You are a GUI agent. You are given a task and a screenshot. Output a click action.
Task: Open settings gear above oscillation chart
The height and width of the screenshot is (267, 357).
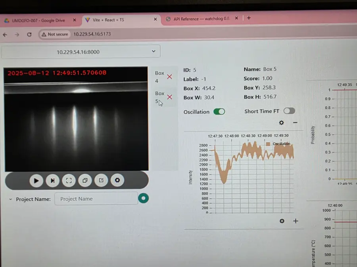pos(281,123)
